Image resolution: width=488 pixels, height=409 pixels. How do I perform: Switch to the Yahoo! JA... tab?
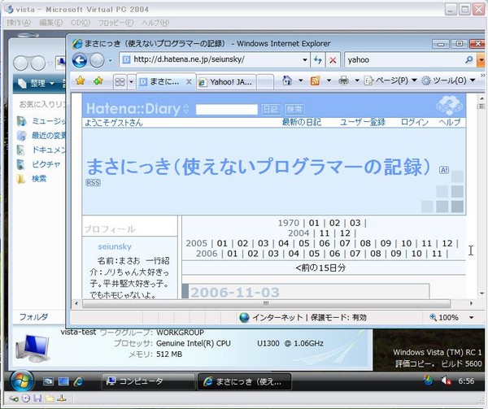tap(226, 82)
